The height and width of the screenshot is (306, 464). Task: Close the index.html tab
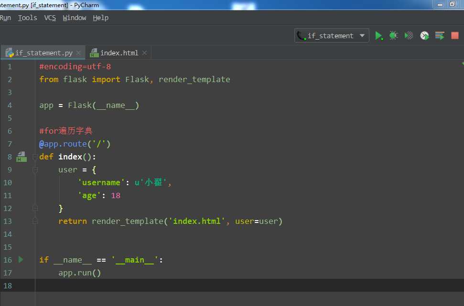144,53
